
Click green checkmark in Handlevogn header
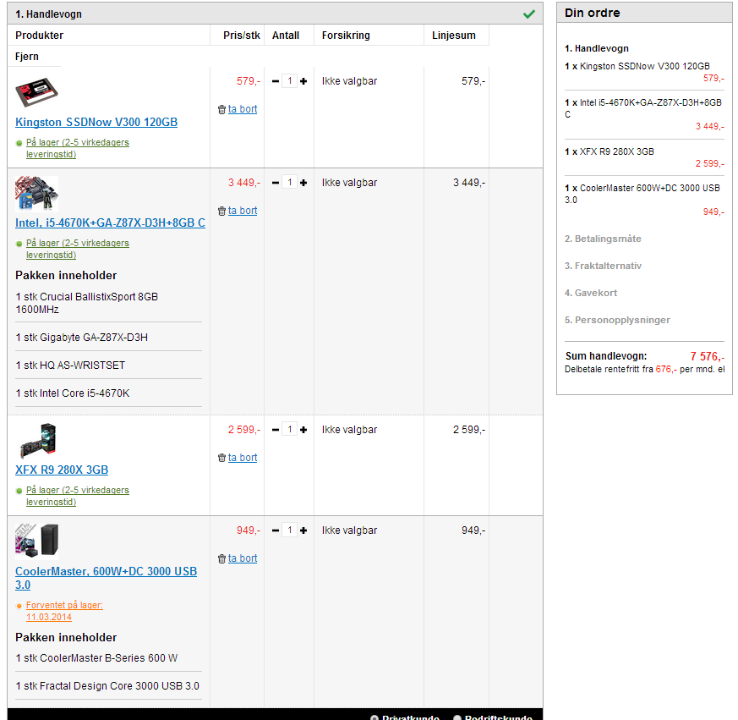pyautogui.click(x=528, y=14)
